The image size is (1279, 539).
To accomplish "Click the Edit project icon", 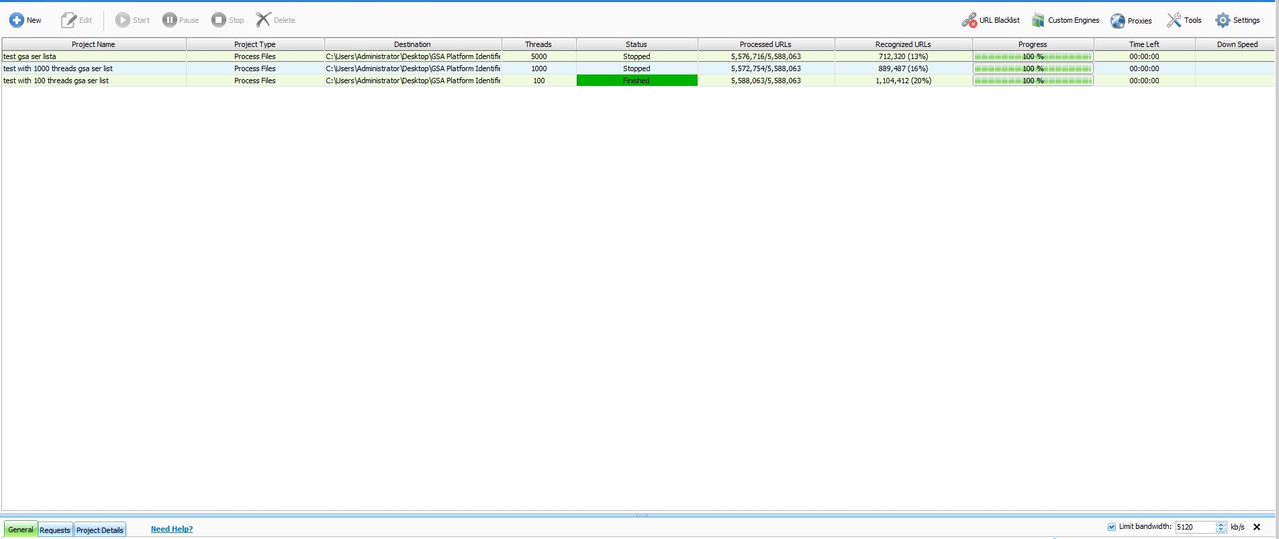I will click(x=68, y=20).
